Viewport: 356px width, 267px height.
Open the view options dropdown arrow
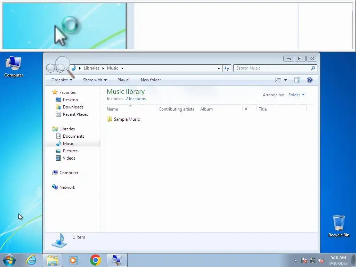286,80
